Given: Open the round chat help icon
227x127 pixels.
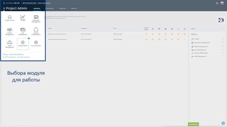Looking at the screenshot, I should [223, 123].
